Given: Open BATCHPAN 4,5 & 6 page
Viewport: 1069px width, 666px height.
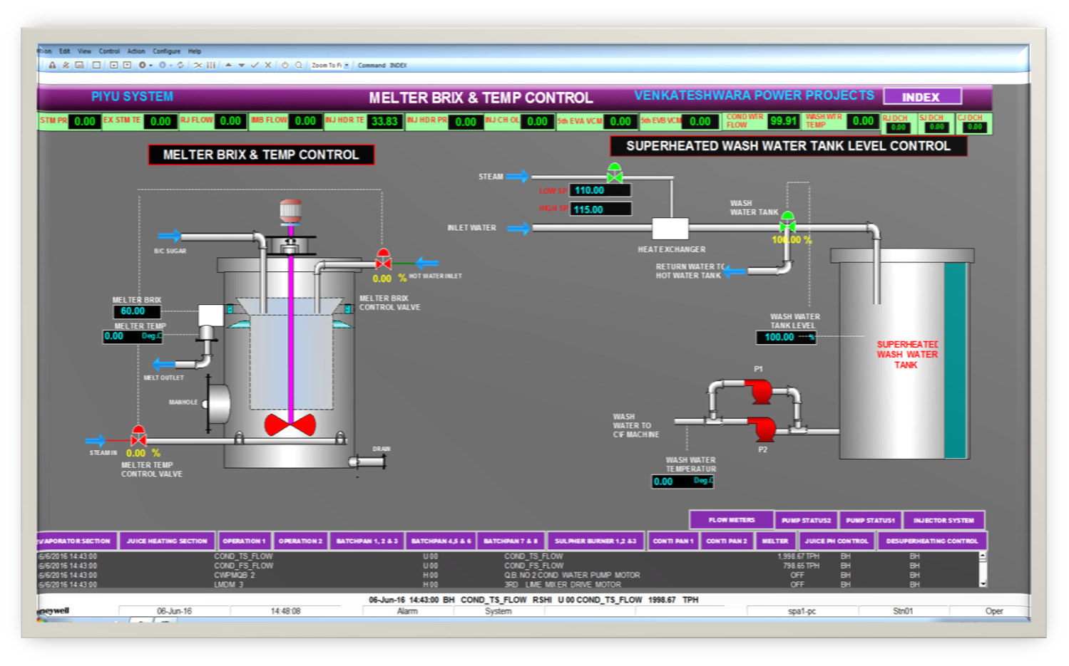Looking at the screenshot, I should coord(441,541).
